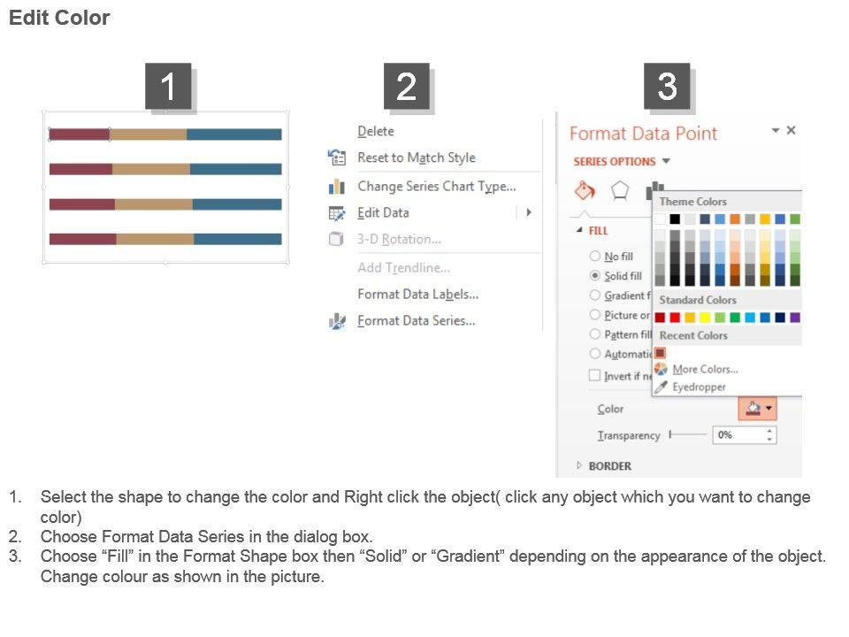
Task: Tick the Invert if negative checkbox
Action: point(595,376)
